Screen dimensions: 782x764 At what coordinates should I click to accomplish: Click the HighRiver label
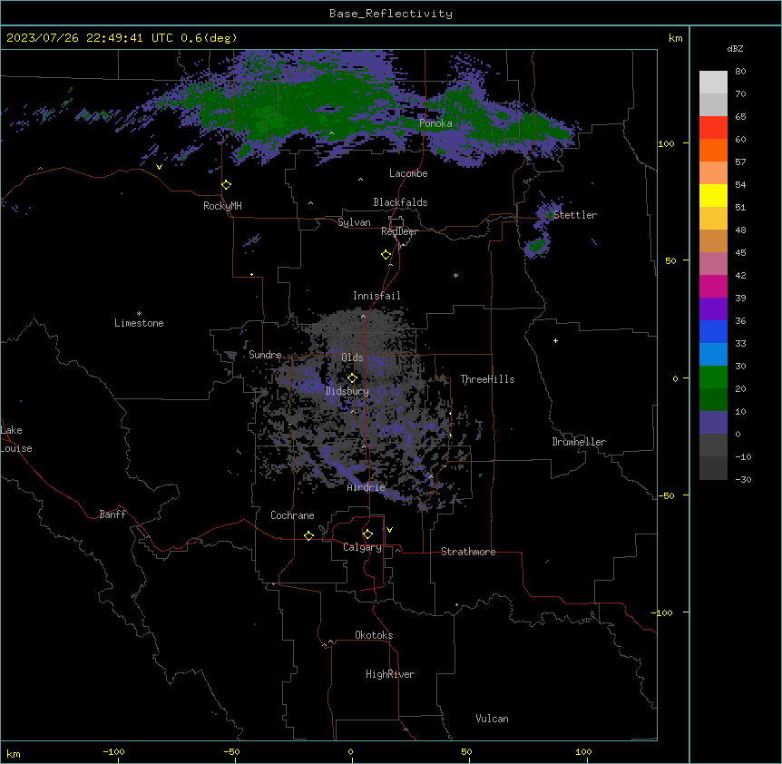390,674
